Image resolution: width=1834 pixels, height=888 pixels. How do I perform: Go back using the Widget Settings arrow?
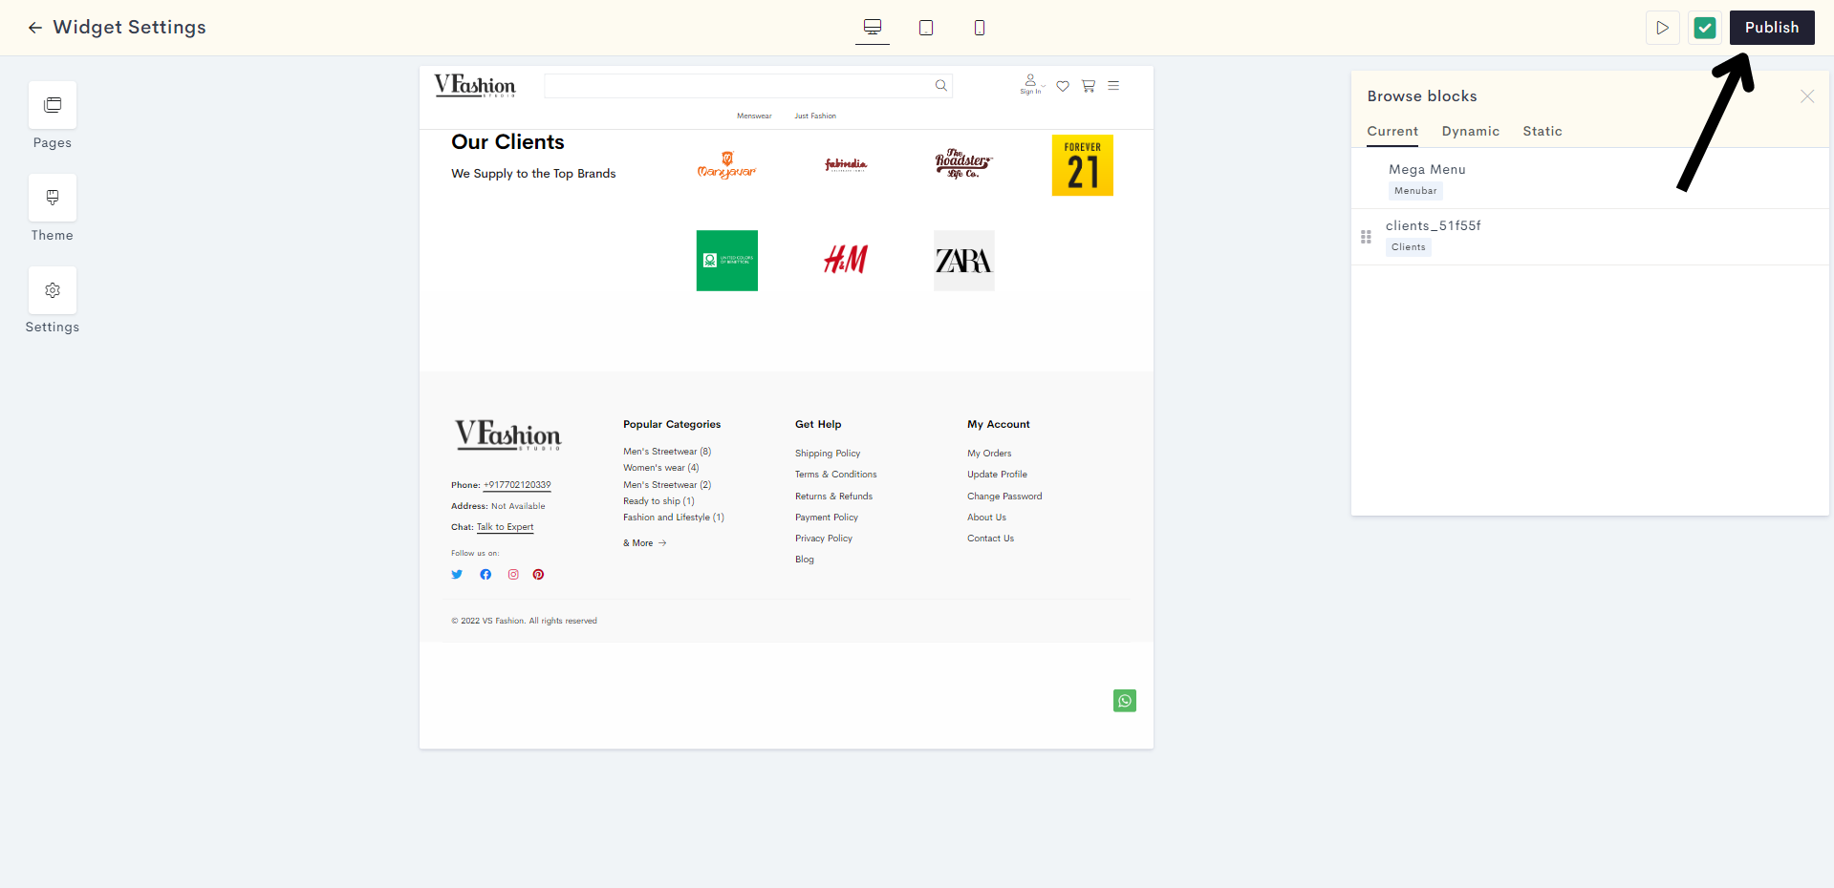(x=35, y=28)
